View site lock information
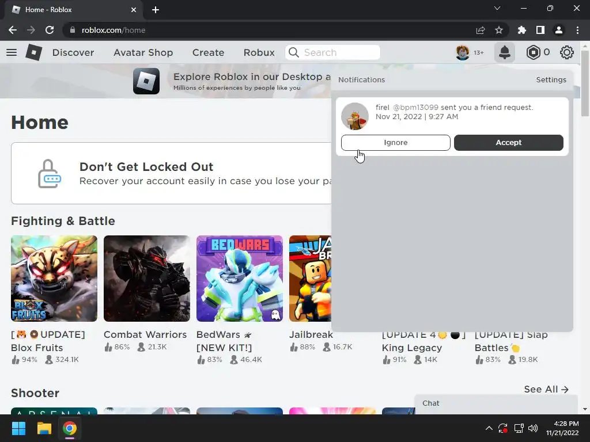 pyautogui.click(x=72, y=30)
